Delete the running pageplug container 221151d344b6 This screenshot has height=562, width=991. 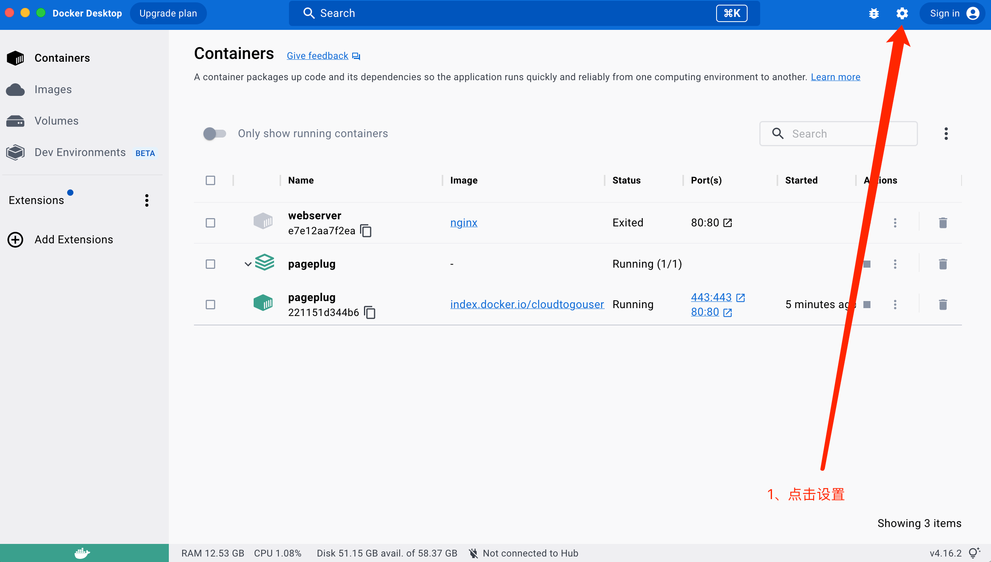943,304
